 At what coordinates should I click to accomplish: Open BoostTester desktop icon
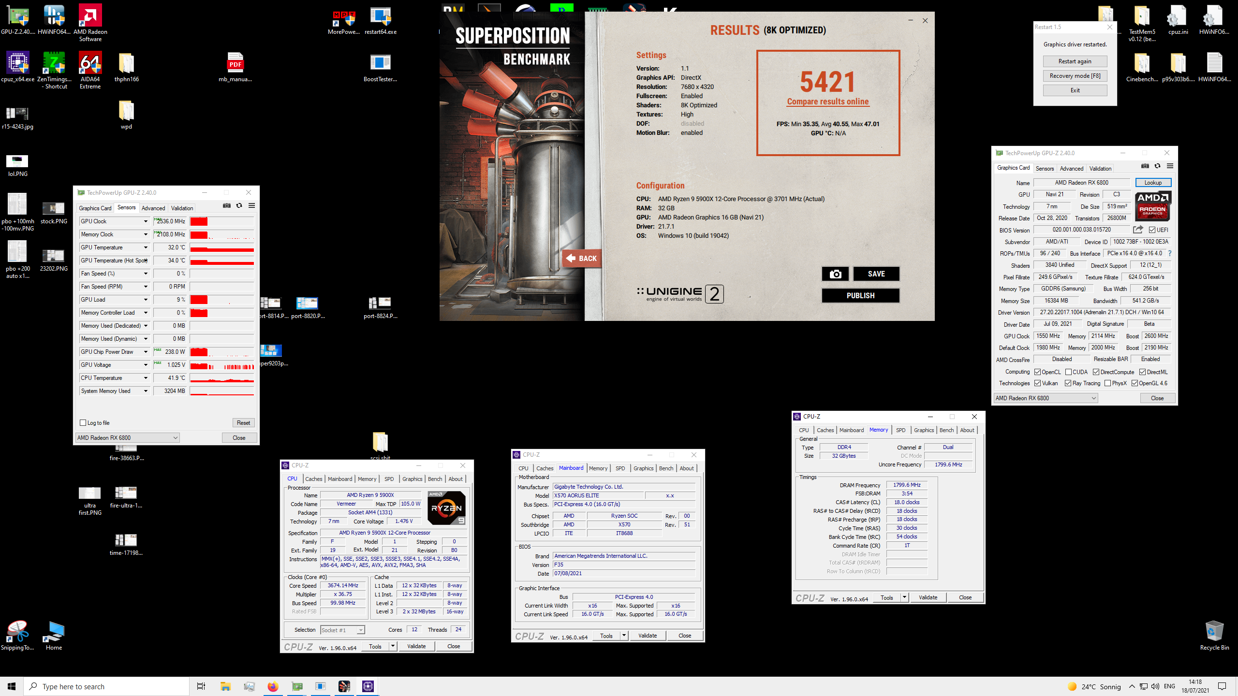point(381,67)
